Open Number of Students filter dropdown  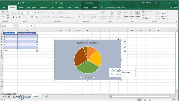[x=37, y=33]
